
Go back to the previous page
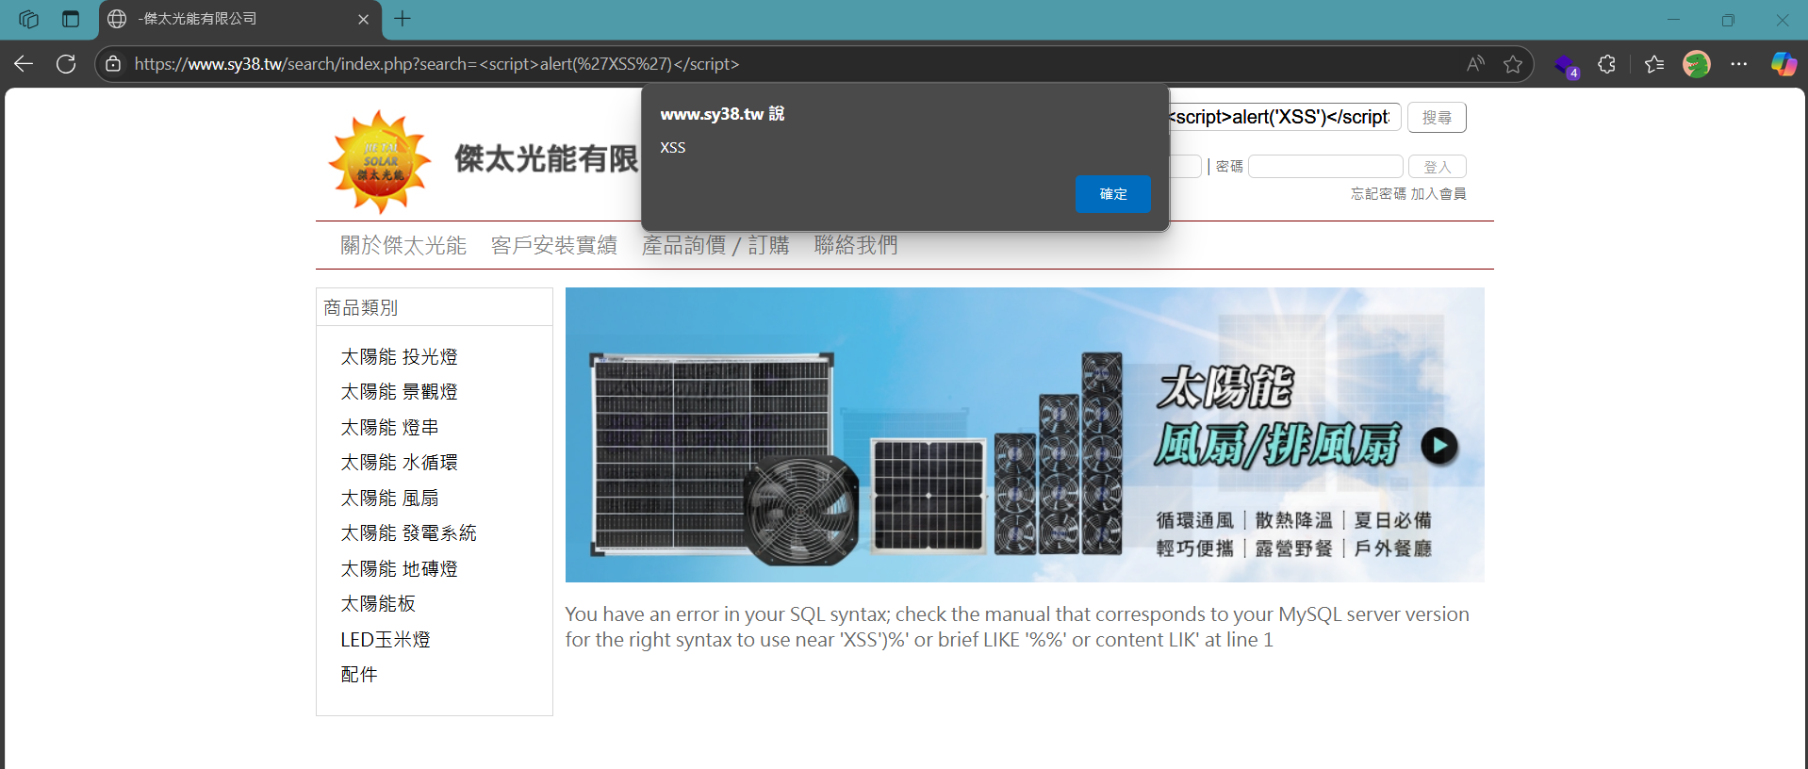click(x=24, y=64)
